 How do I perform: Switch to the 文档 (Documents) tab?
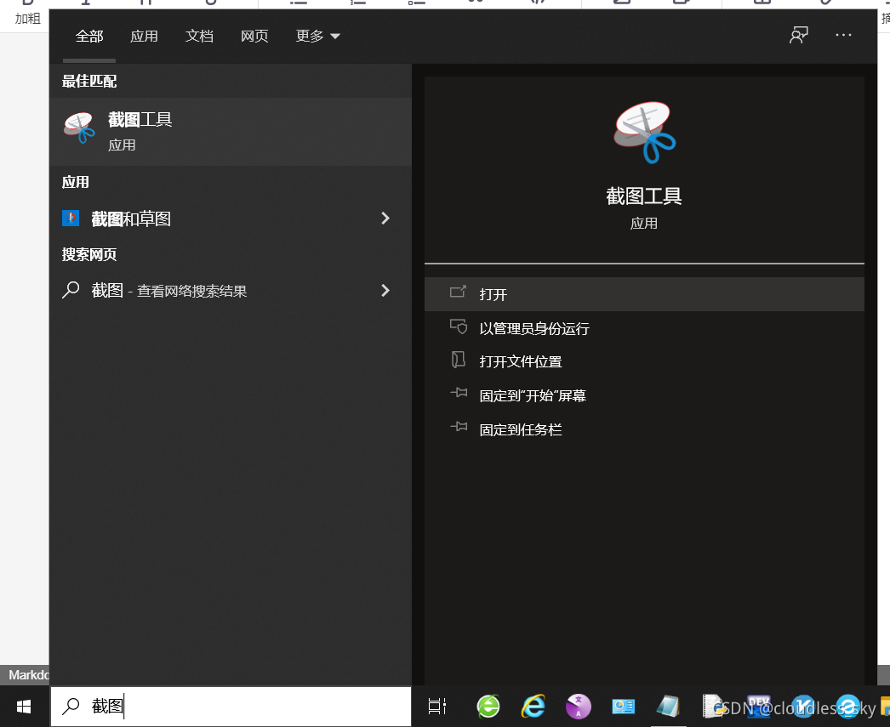pyautogui.click(x=199, y=36)
